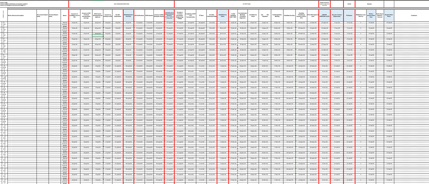Image resolution: width=429 pixels, height=184 pixels.
Task: Click the 'CFT / RFP PHASE' section title
Action: [246, 4]
